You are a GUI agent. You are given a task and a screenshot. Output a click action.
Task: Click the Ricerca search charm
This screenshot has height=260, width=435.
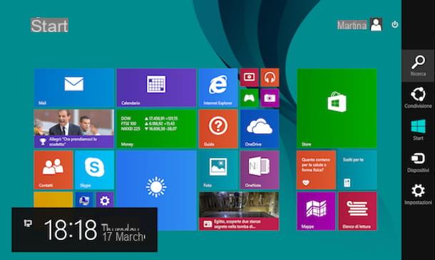point(418,66)
